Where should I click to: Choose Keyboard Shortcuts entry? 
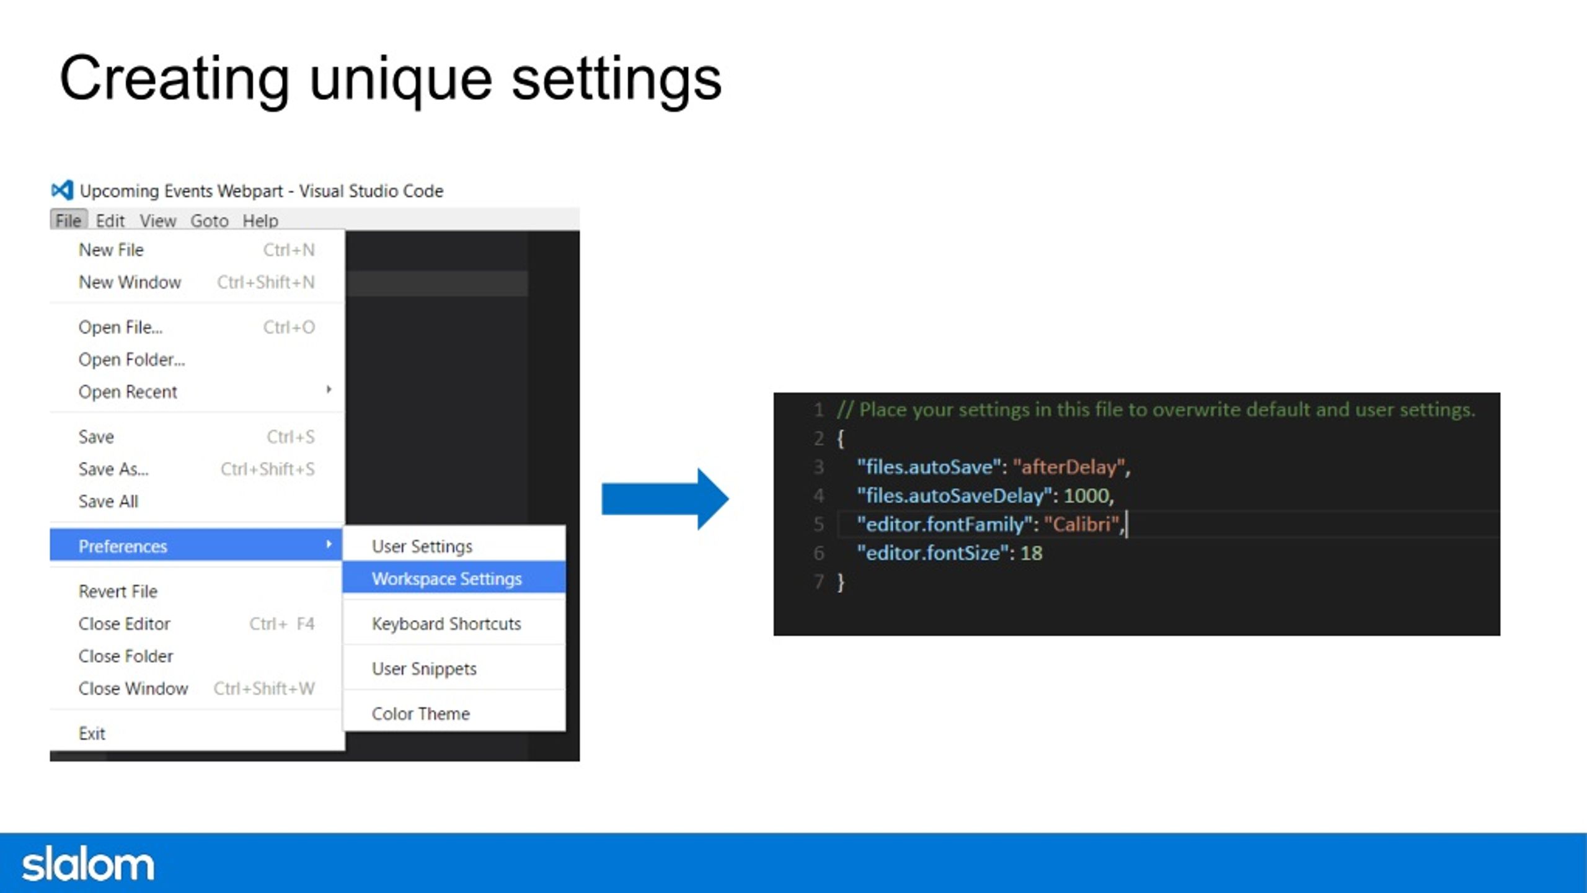click(x=454, y=624)
